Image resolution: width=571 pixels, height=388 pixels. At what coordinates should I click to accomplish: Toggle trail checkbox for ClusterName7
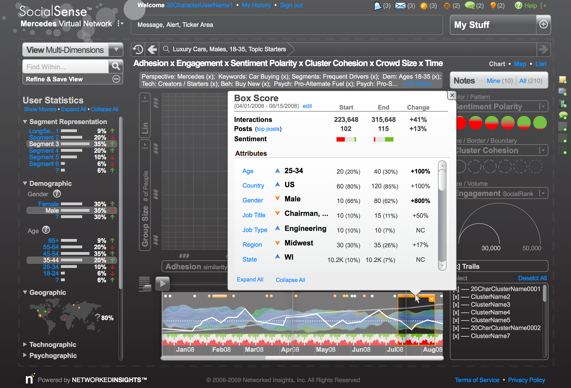[456, 336]
